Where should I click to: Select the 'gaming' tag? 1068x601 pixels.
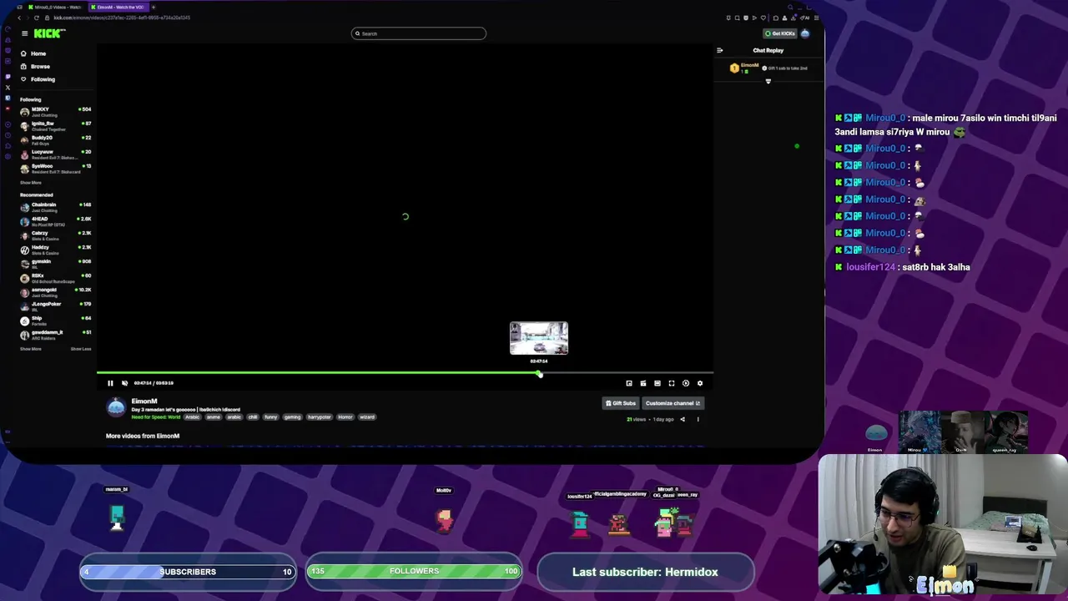292,417
